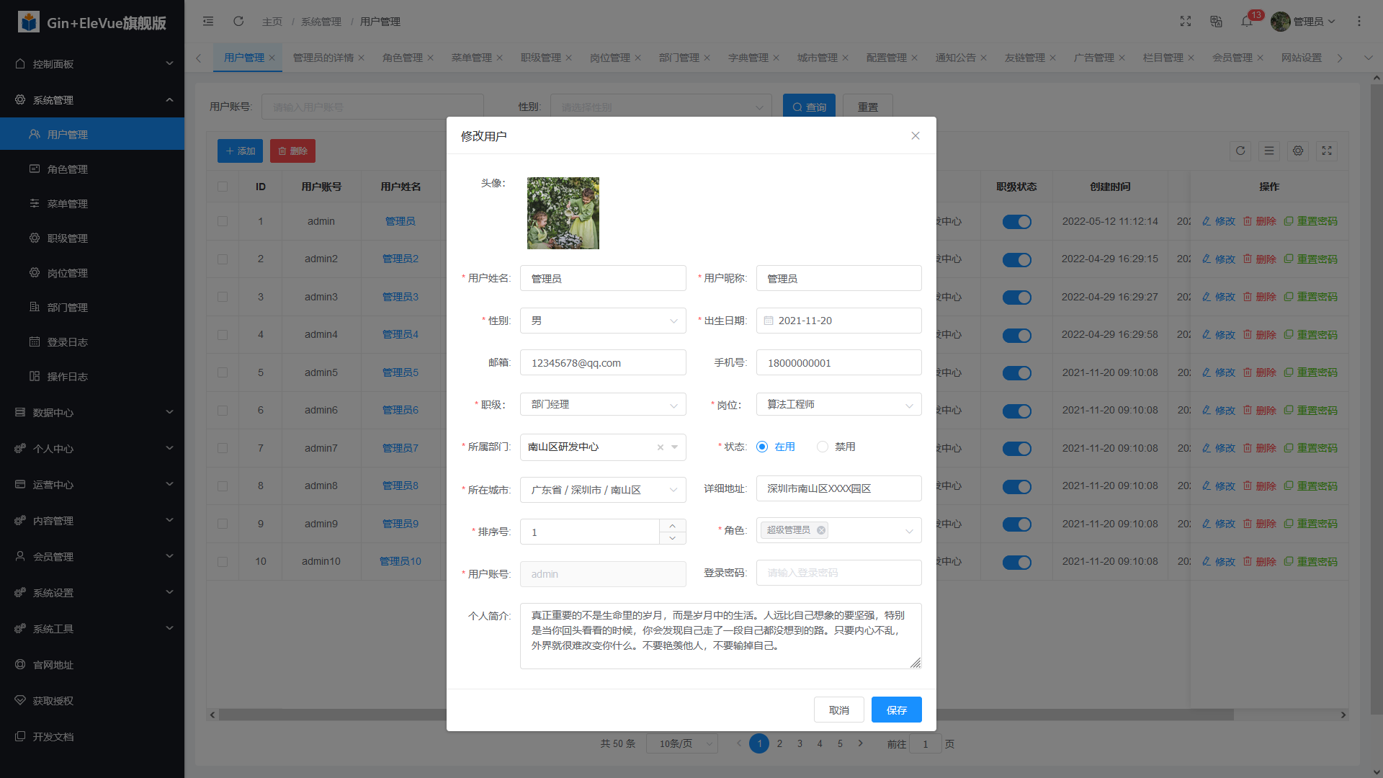Toggle the status switch for admin2 row
Screen dimensions: 1383x778
1016,259
